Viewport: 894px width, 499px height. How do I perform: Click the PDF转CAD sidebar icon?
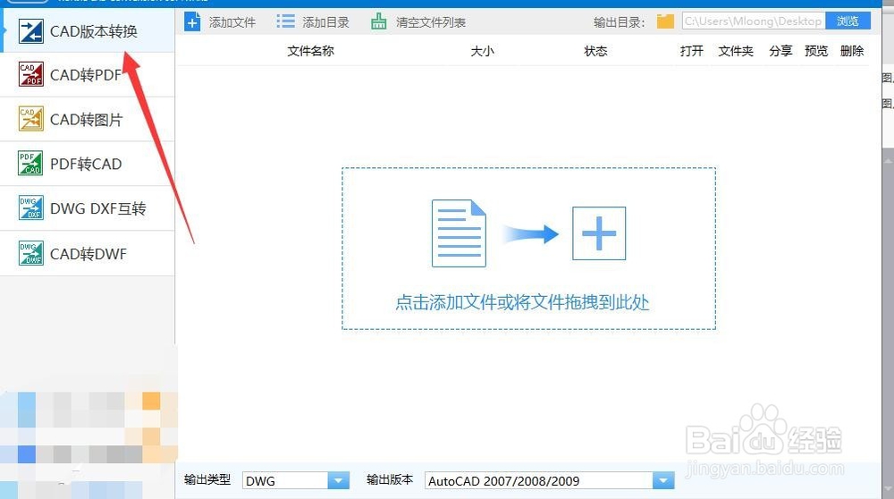(30, 164)
